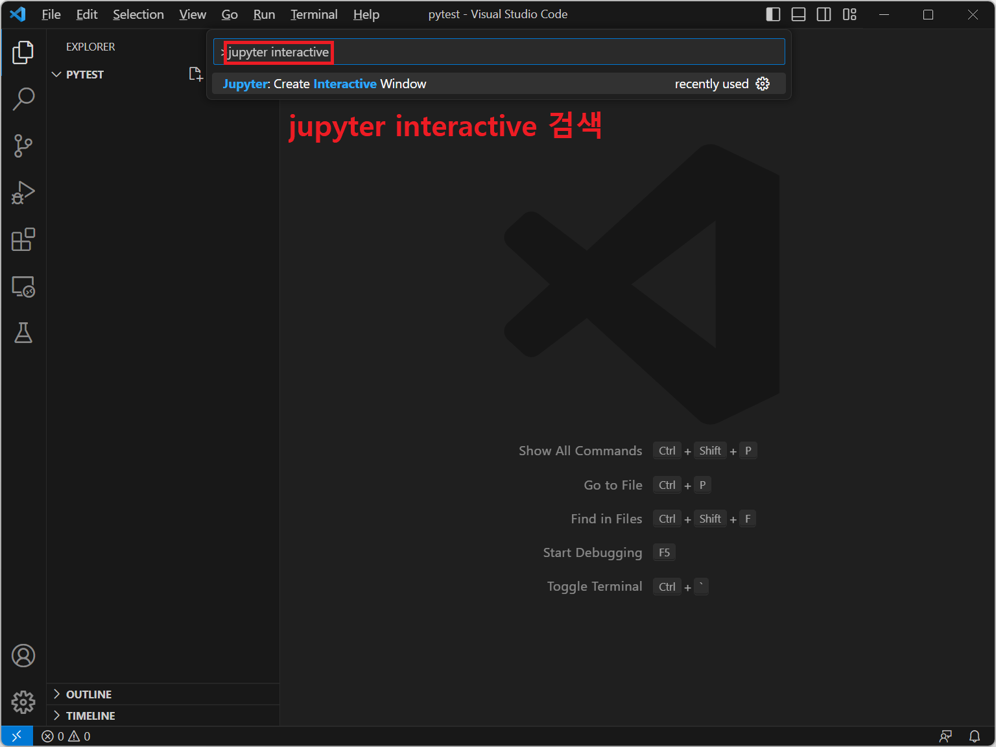Open the Terminal menu
Screen dimensions: 996x747
click(x=314, y=14)
